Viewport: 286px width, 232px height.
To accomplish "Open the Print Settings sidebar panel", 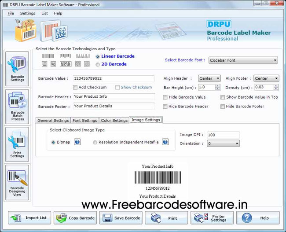I will tap(17, 144).
